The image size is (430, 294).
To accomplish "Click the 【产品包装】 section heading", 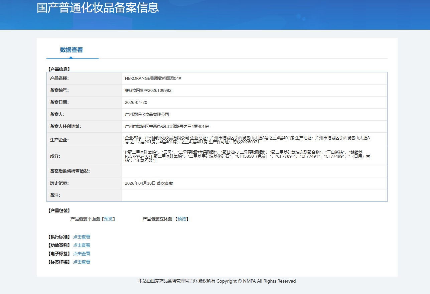I will (59, 210).
